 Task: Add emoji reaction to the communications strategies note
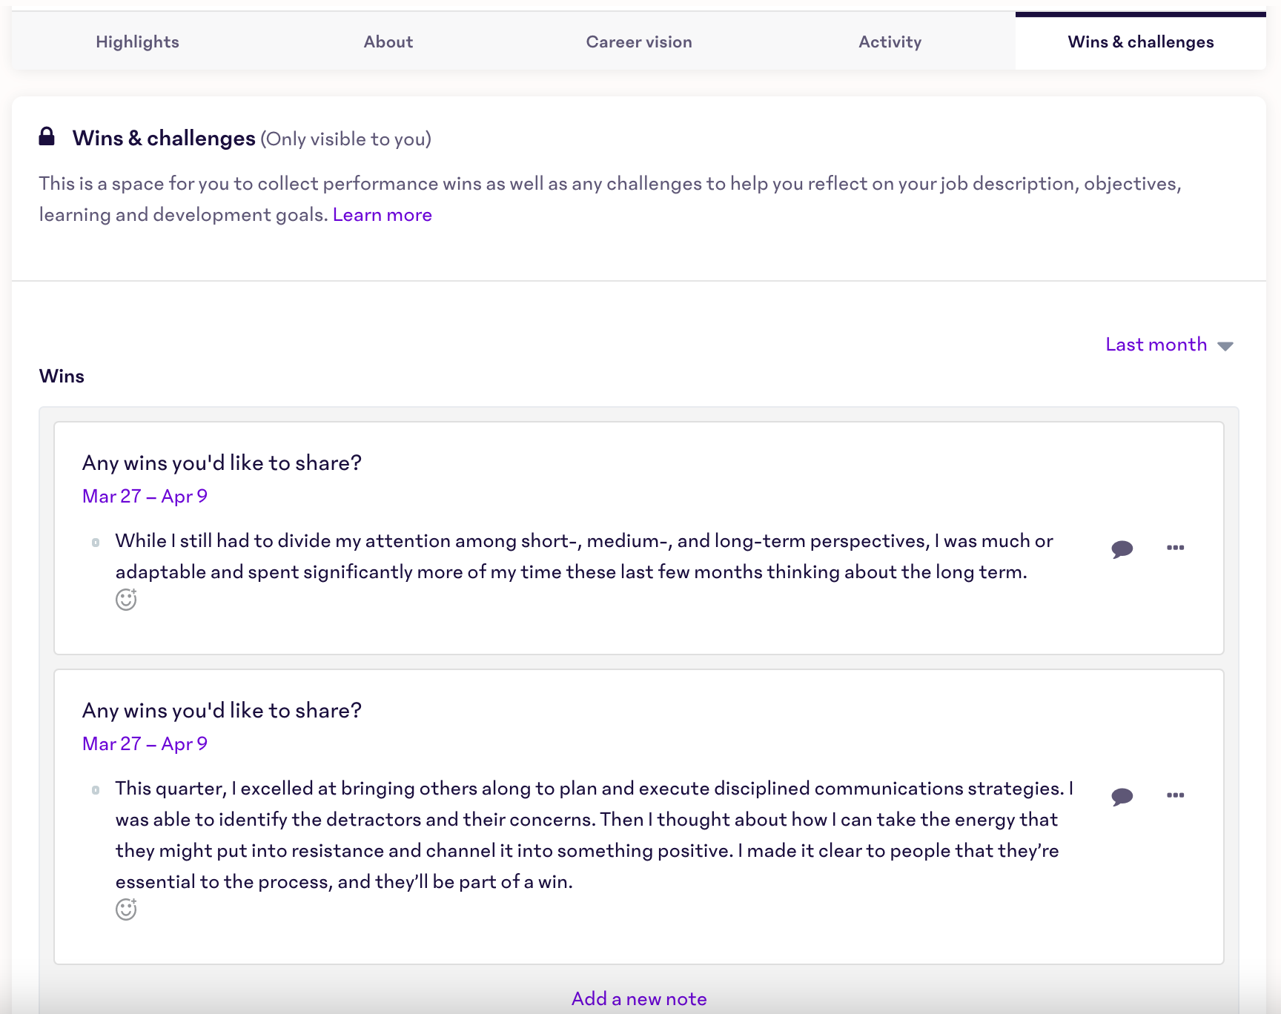click(126, 909)
